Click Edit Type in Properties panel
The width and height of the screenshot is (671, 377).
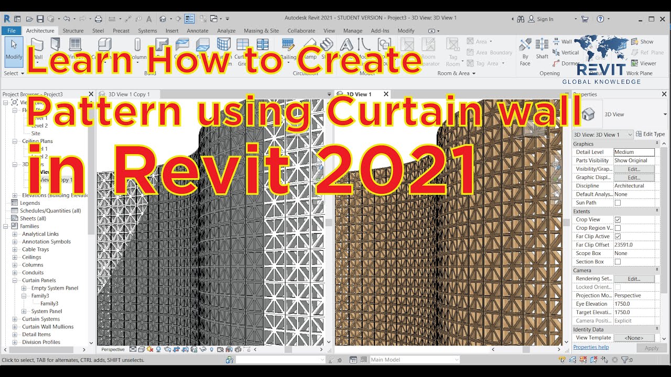click(651, 135)
